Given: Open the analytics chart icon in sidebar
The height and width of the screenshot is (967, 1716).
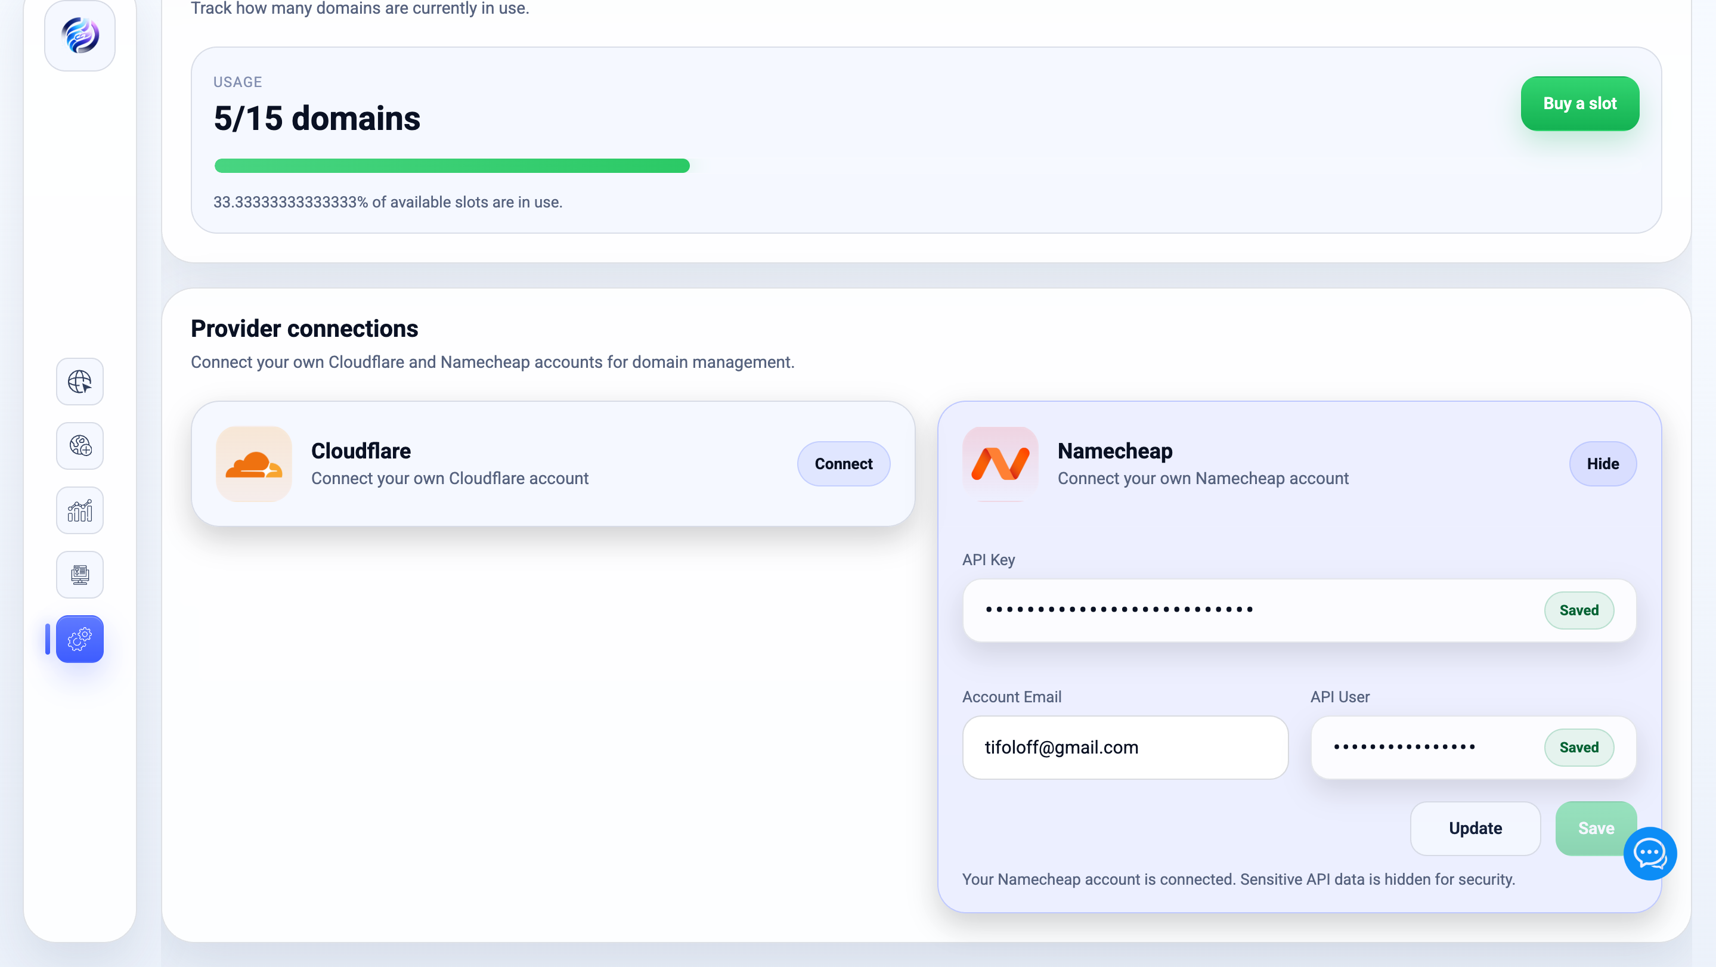Looking at the screenshot, I should tap(79, 510).
